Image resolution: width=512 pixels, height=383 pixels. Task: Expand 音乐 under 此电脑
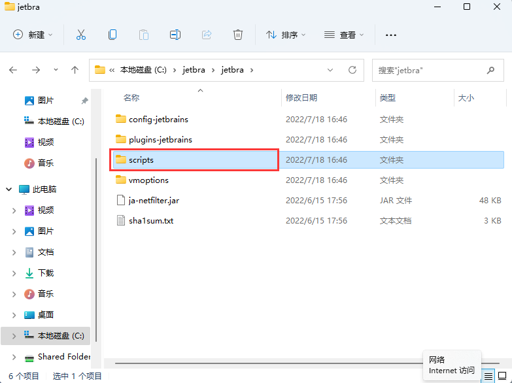(14, 294)
